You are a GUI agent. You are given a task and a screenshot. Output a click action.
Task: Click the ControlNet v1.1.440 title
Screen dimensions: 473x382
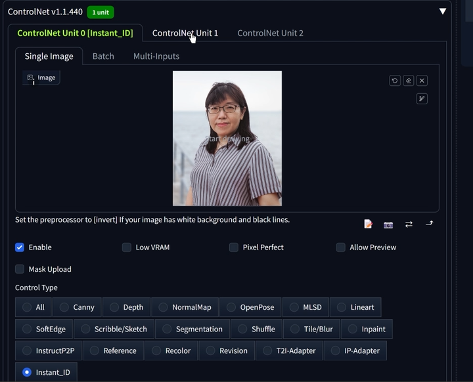[45, 12]
